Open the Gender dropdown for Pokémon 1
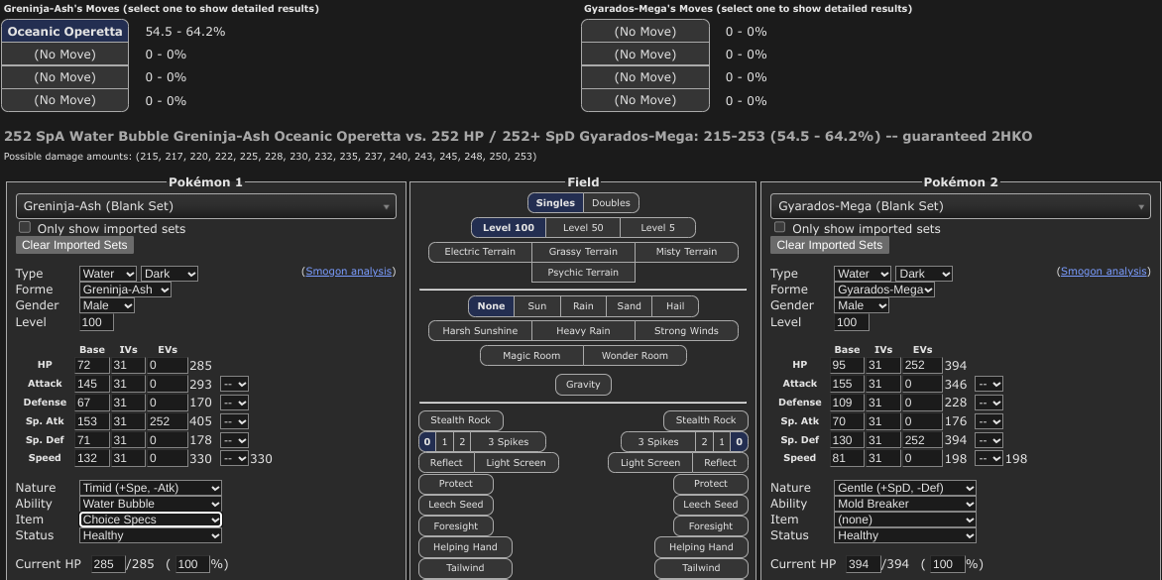1162x580 pixels. 107,305
